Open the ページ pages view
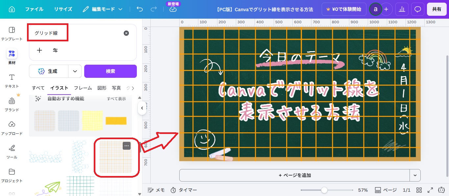 [x=386, y=190]
